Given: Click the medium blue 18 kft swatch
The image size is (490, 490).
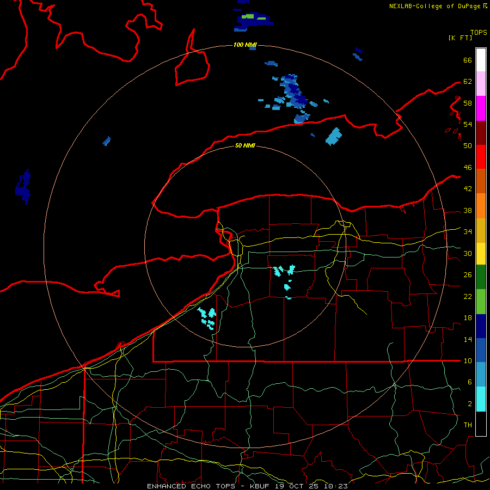Looking at the screenshot, I should 481,350.
